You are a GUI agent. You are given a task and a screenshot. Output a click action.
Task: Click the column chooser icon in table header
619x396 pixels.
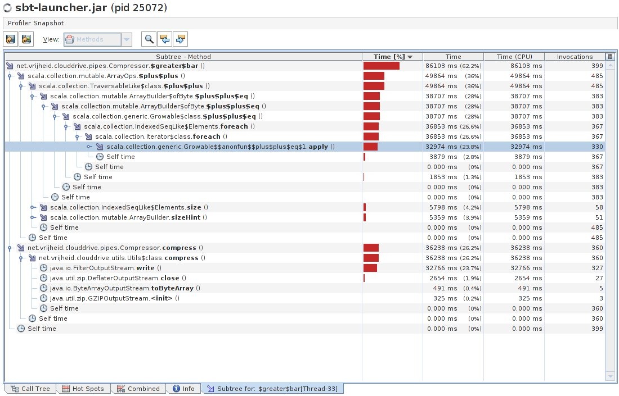(610, 57)
